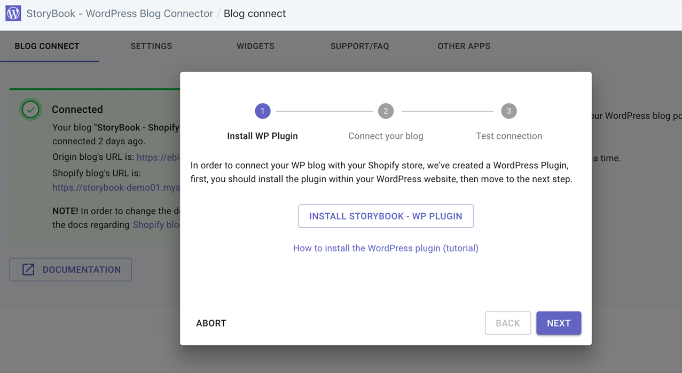
Task: Select step 3 circle in stepper
Action: [508, 111]
